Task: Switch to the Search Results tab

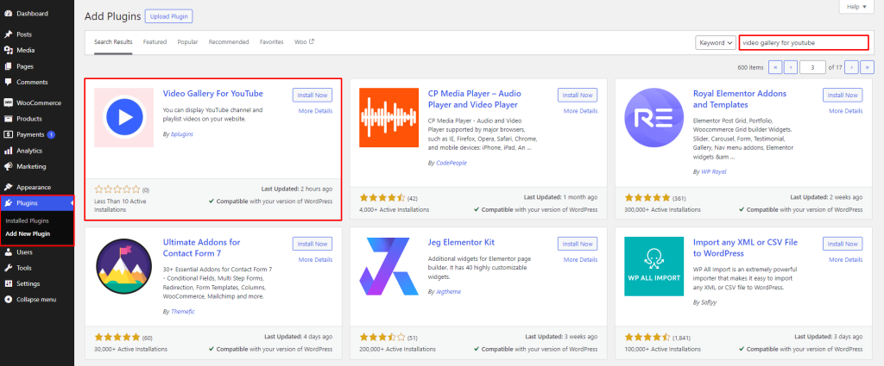Action: (x=113, y=42)
